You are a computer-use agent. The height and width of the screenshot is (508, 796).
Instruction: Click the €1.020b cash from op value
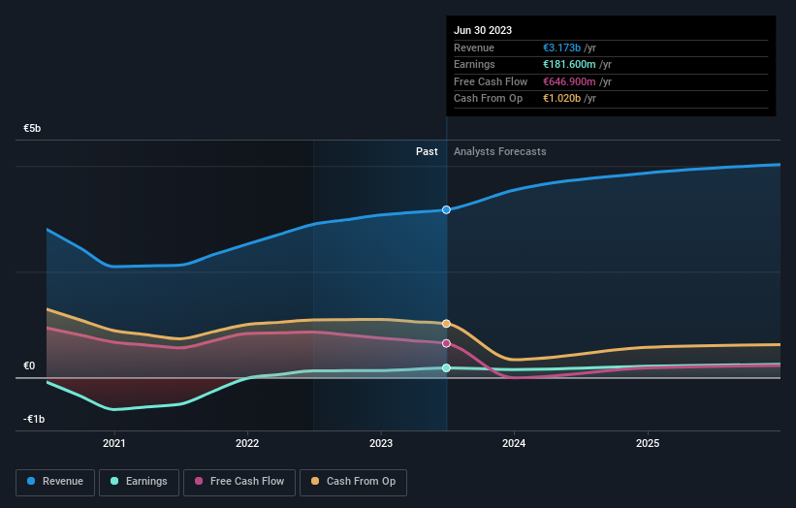(561, 99)
